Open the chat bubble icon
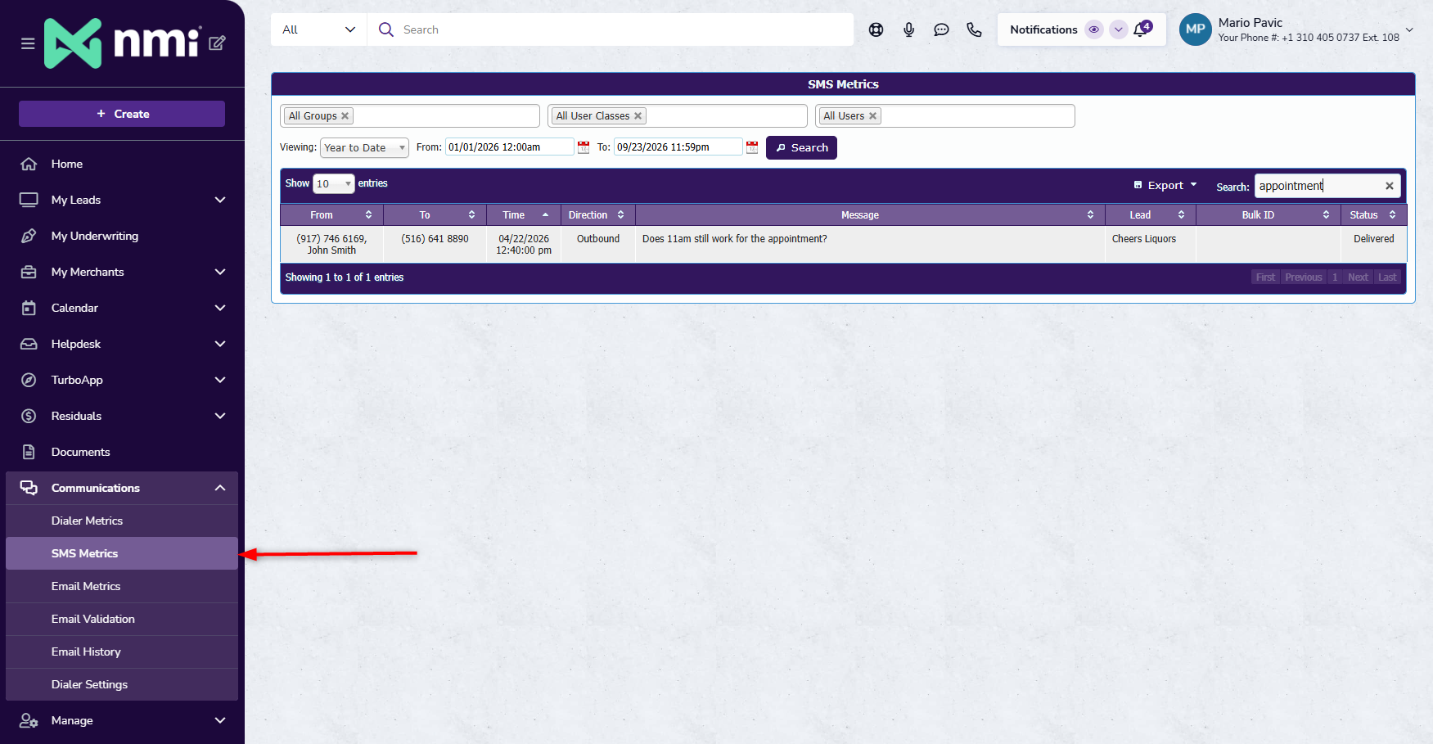This screenshot has width=1433, height=744. point(941,29)
